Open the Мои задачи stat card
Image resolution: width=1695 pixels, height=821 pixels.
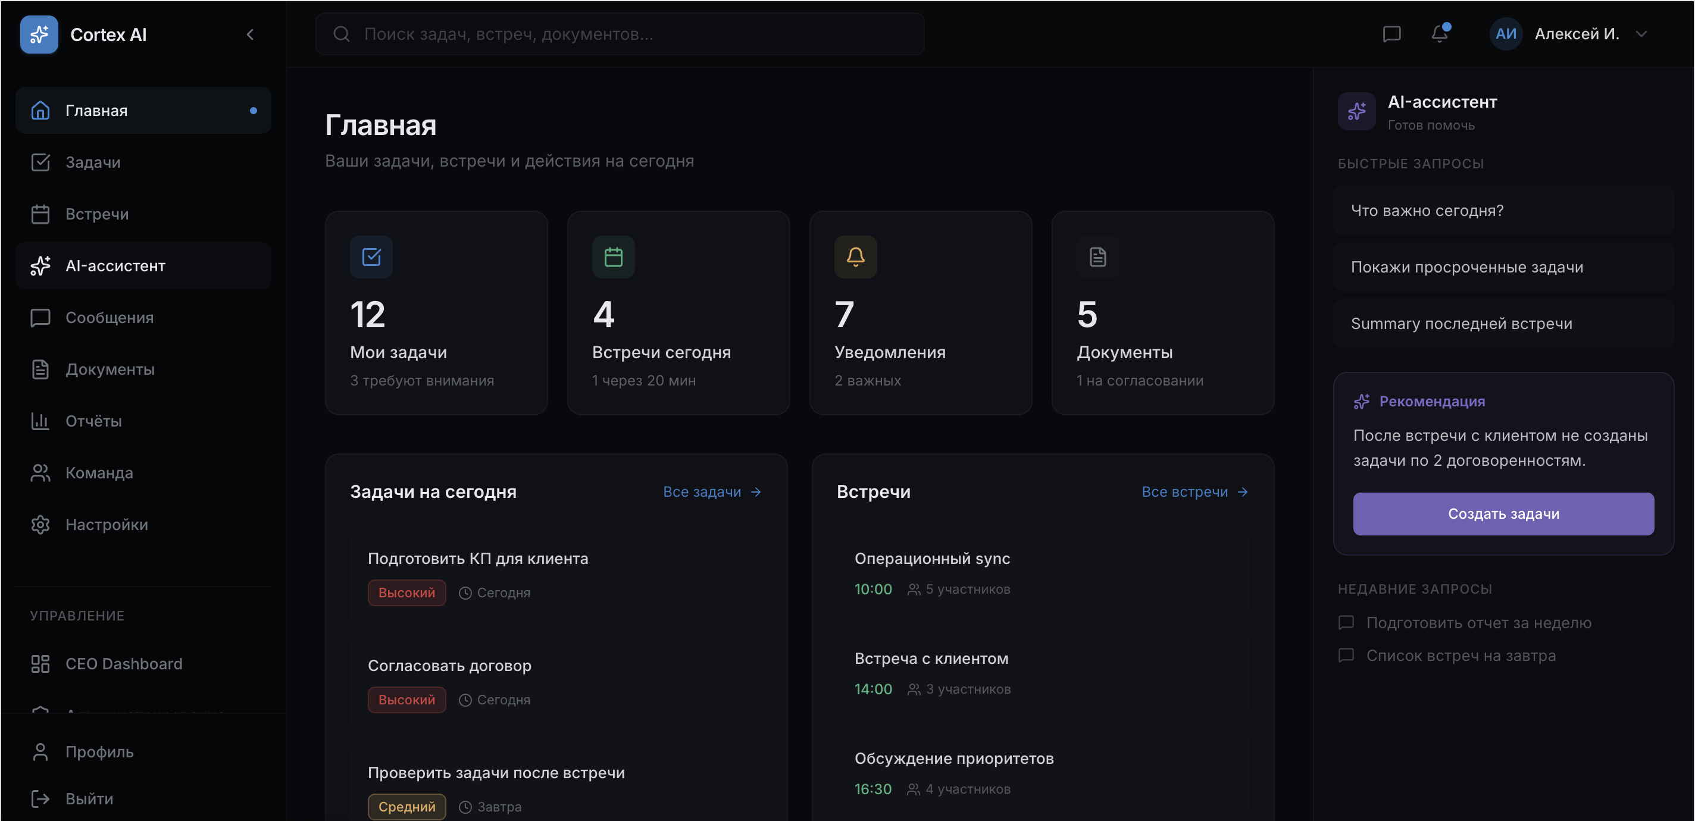coord(436,313)
